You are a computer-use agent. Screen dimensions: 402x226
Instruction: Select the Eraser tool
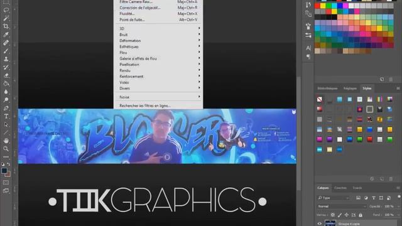click(6, 75)
